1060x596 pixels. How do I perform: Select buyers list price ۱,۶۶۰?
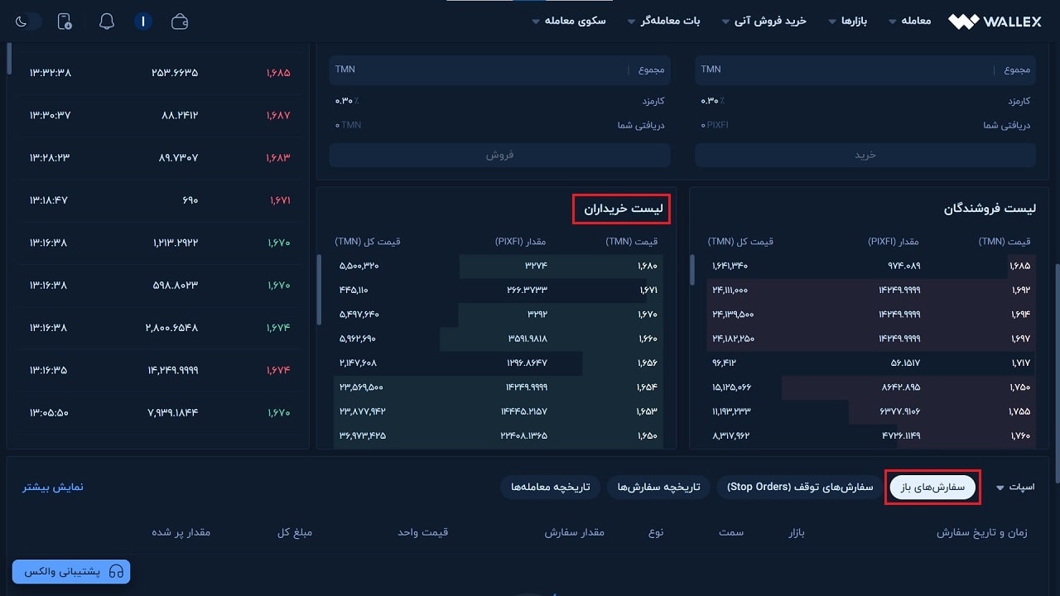(x=648, y=339)
